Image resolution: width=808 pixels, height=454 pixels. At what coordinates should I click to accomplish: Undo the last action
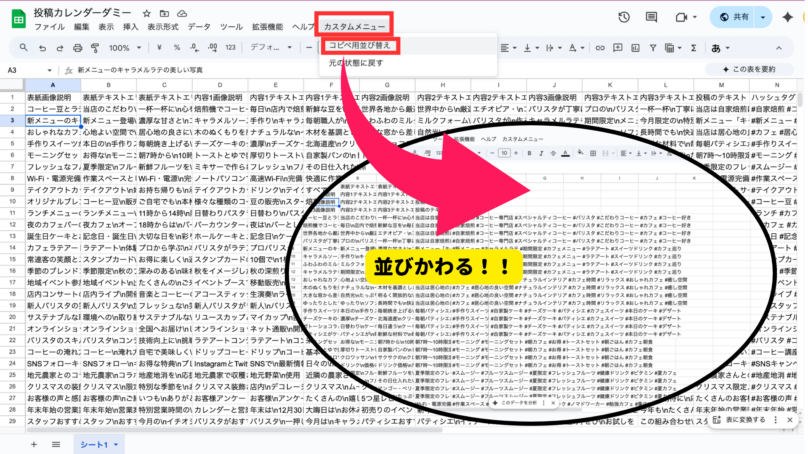coord(42,48)
